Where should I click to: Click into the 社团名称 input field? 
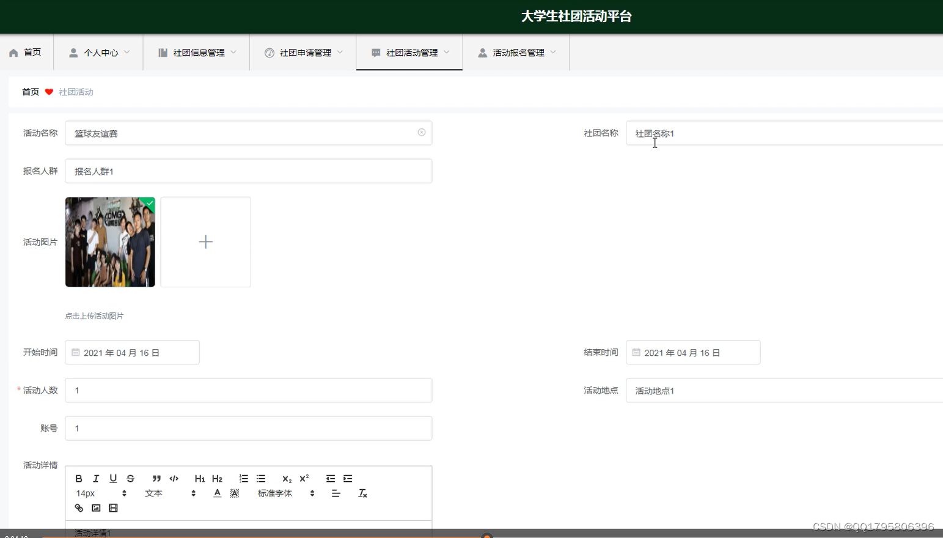click(x=784, y=133)
